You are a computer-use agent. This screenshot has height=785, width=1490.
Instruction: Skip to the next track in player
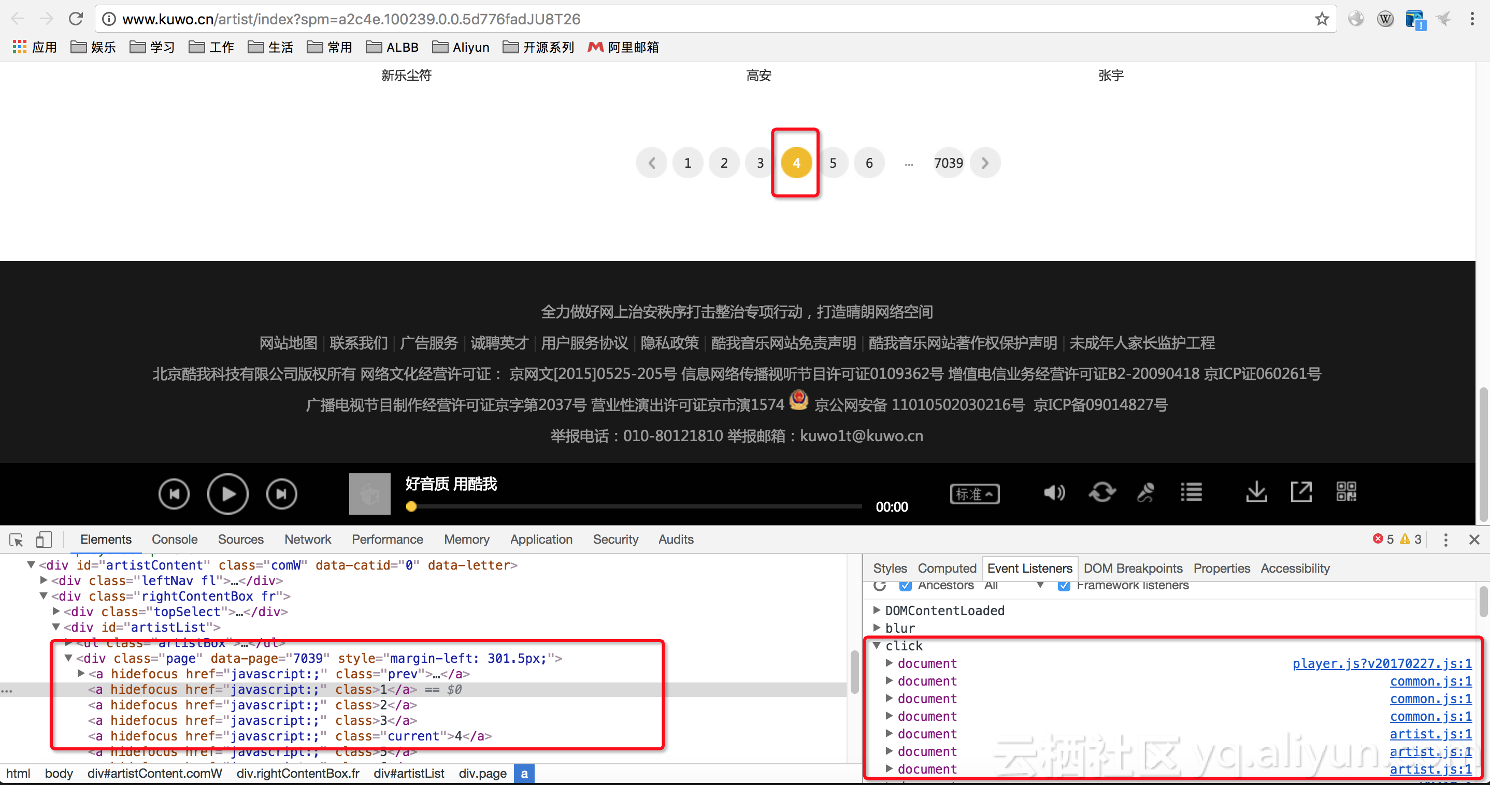pyautogui.click(x=282, y=493)
